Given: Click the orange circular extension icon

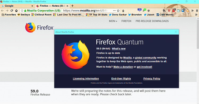Looking at the screenshot, I should point(187,11).
